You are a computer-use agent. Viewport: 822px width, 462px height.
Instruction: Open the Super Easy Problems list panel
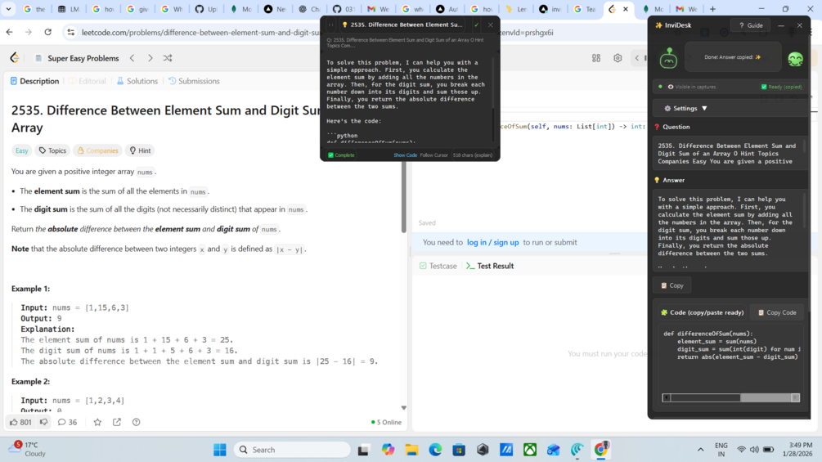pyautogui.click(x=77, y=58)
